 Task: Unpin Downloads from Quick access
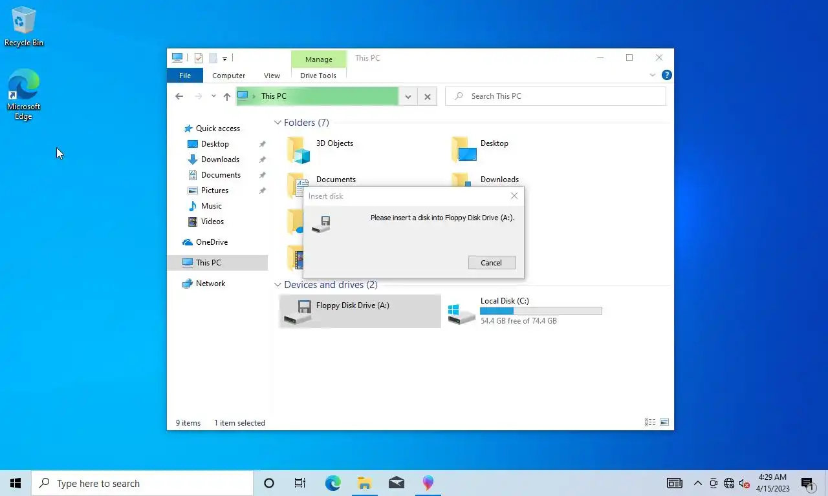262,160
